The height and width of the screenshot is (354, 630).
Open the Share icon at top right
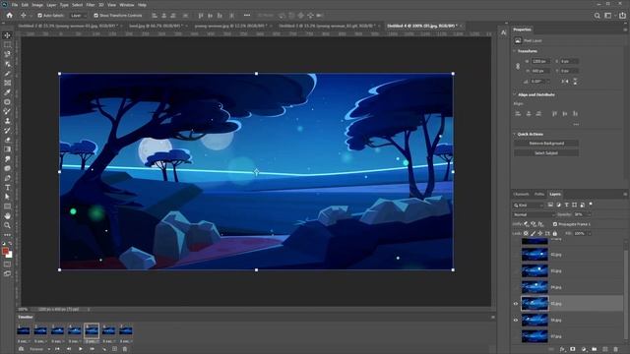point(622,16)
